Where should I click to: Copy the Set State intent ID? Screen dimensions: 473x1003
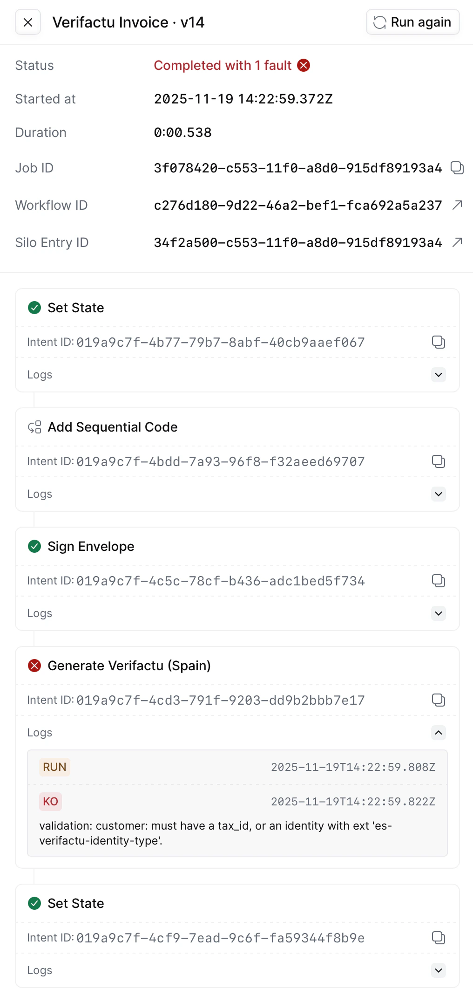(x=438, y=342)
